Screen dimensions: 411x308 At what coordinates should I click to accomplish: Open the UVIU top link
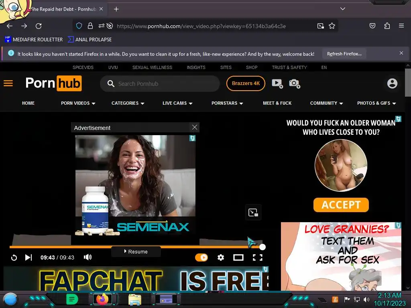pyautogui.click(x=113, y=67)
